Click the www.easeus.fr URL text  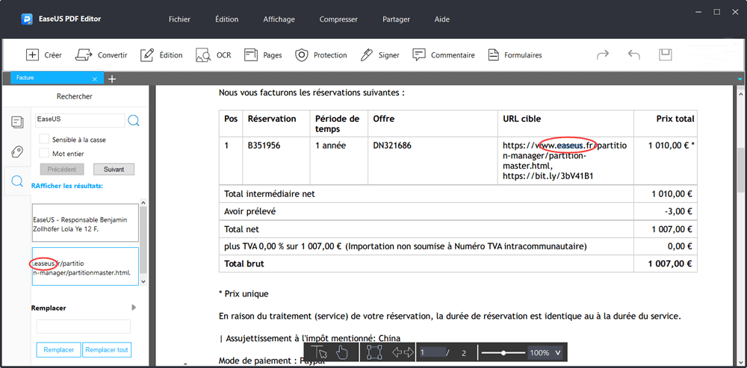click(x=565, y=146)
